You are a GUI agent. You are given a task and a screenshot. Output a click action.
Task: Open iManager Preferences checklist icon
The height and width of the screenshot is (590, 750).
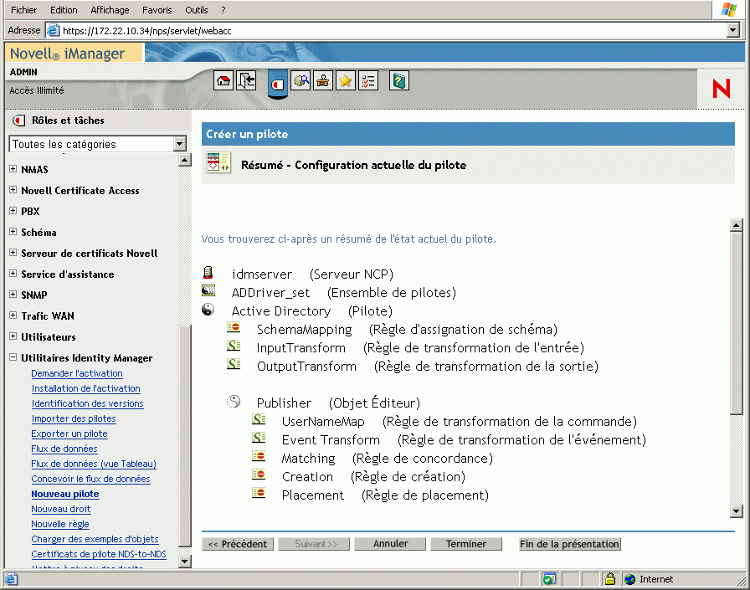368,80
